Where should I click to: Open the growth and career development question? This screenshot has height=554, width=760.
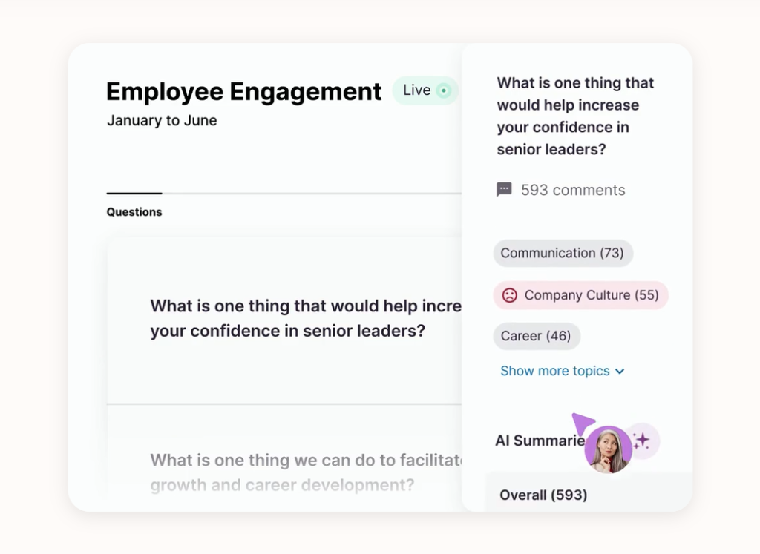coord(297,472)
